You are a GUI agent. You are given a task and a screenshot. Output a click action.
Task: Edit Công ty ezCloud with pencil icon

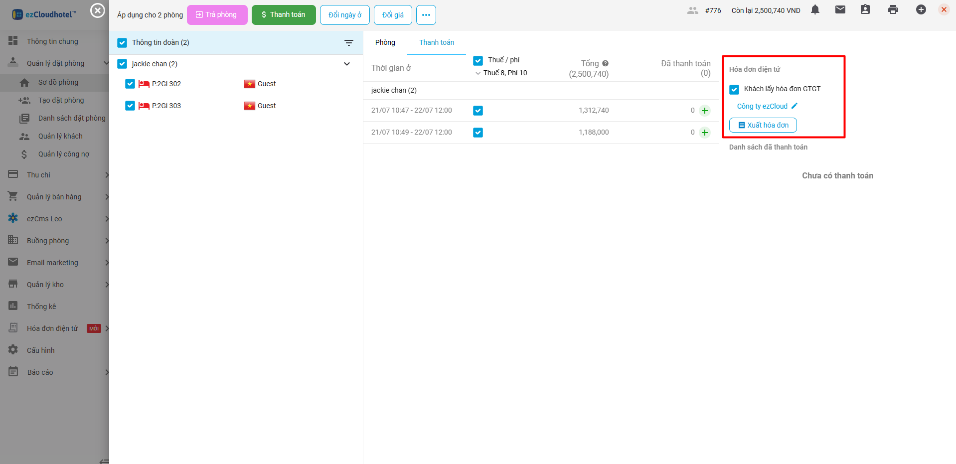[795, 106]
